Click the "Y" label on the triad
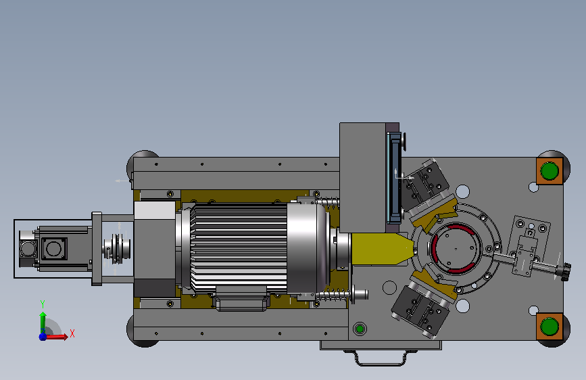The width and height of the screenshot is (586, 380). pyautogui.click(x=43, y=304)
